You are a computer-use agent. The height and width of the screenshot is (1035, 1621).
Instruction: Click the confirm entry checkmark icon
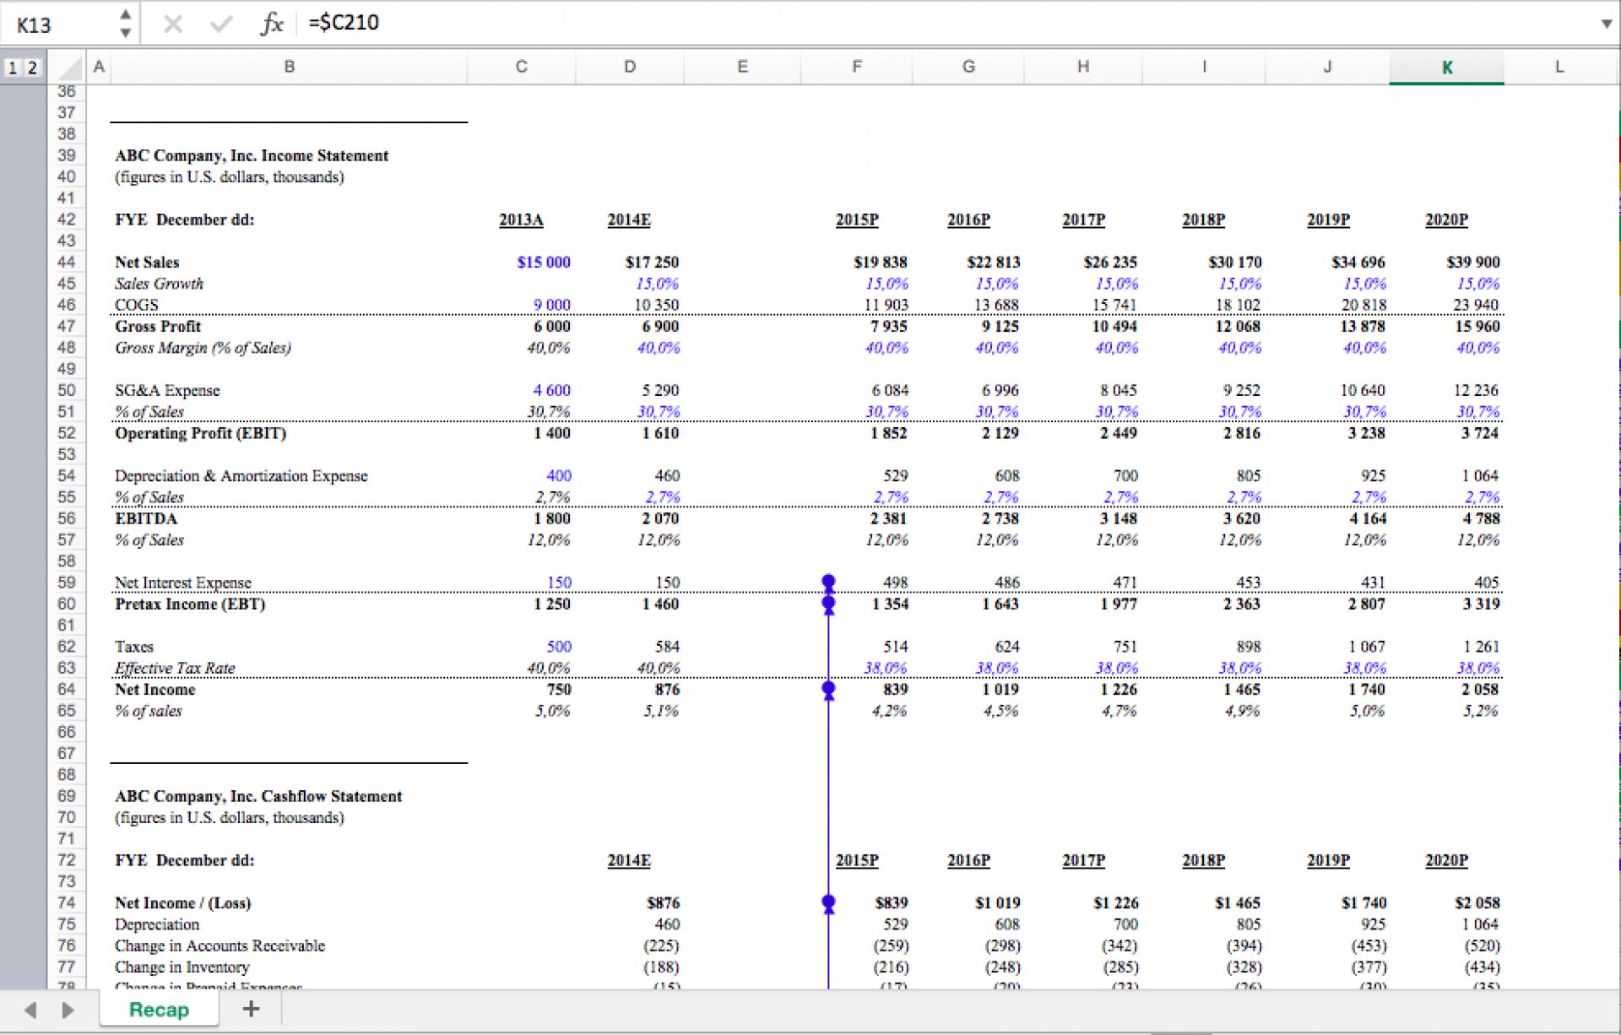[x=221, y=24]
